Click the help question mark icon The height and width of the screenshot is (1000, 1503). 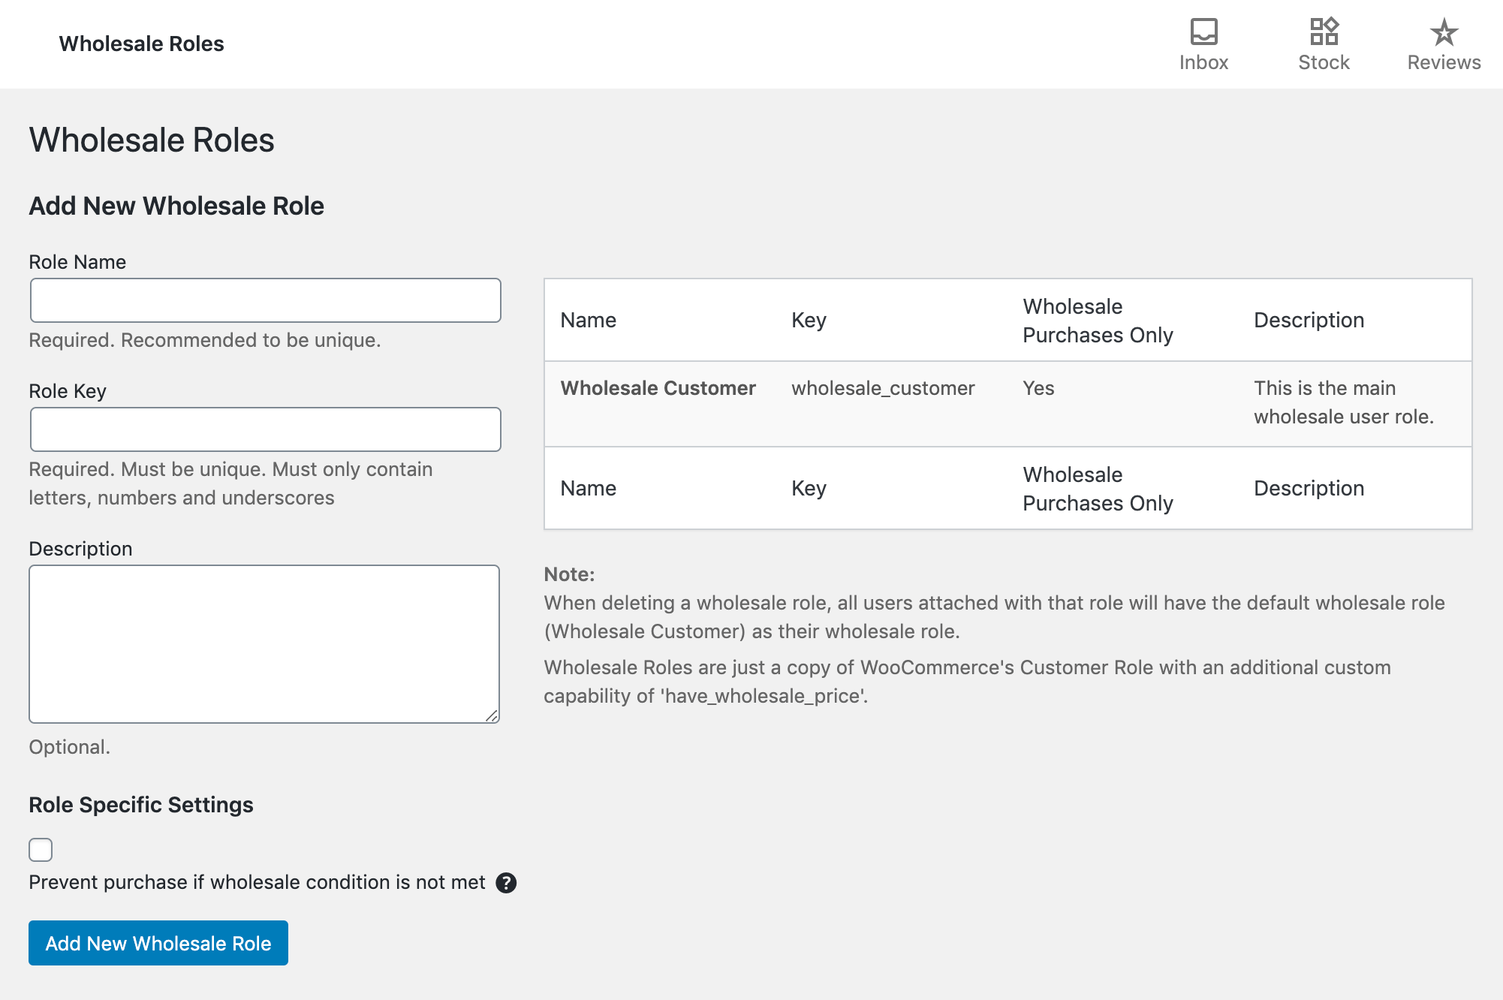pyautogui.click(x=506, y=883)
